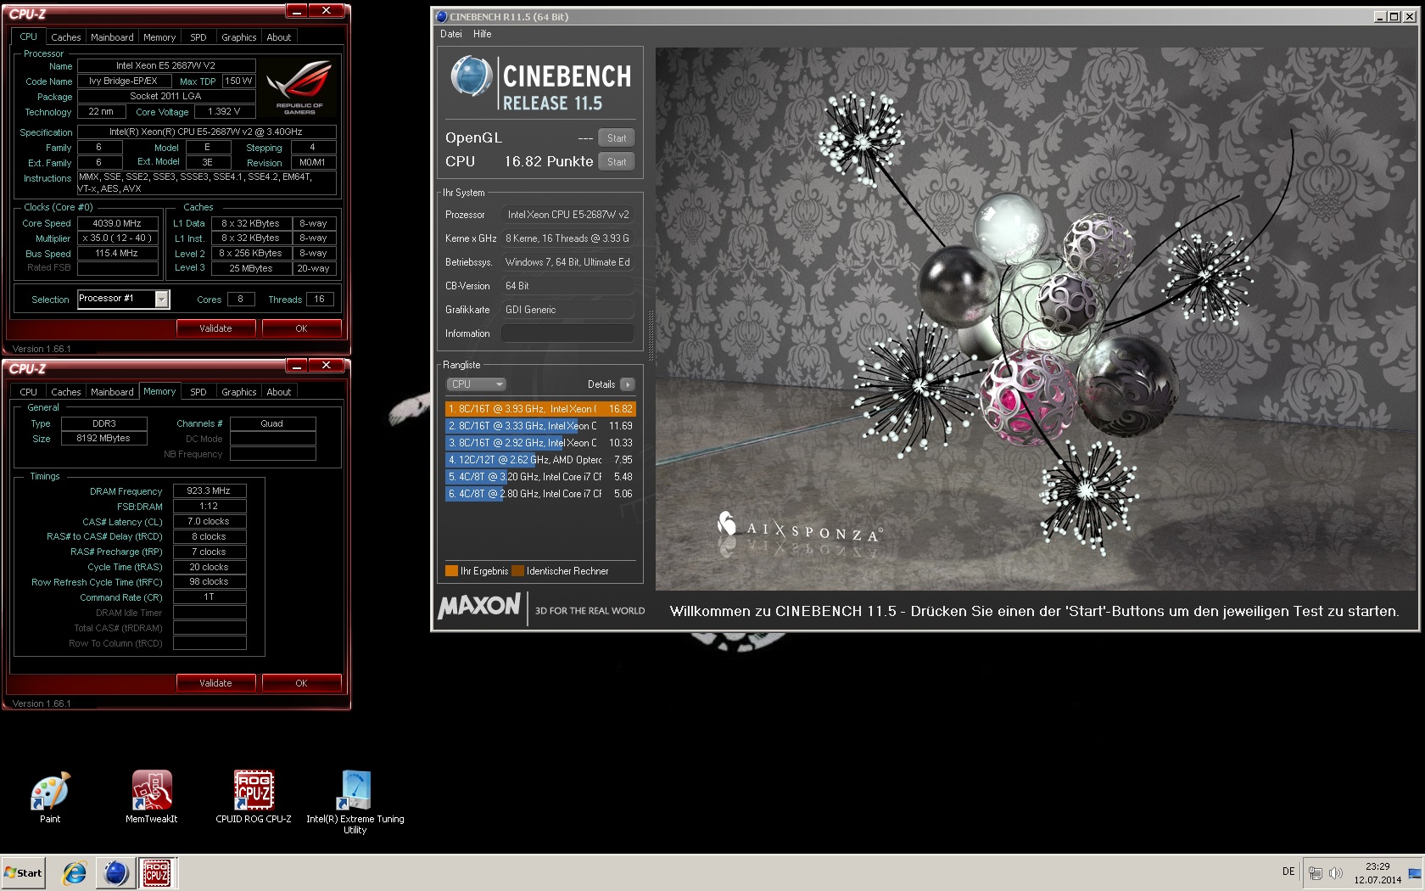Open the CPU ranking type dropdown

click(x=476, y=384)
